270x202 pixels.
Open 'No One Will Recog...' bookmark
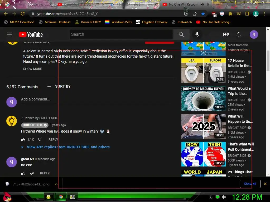pyautogui.click(x=214, y=22)
